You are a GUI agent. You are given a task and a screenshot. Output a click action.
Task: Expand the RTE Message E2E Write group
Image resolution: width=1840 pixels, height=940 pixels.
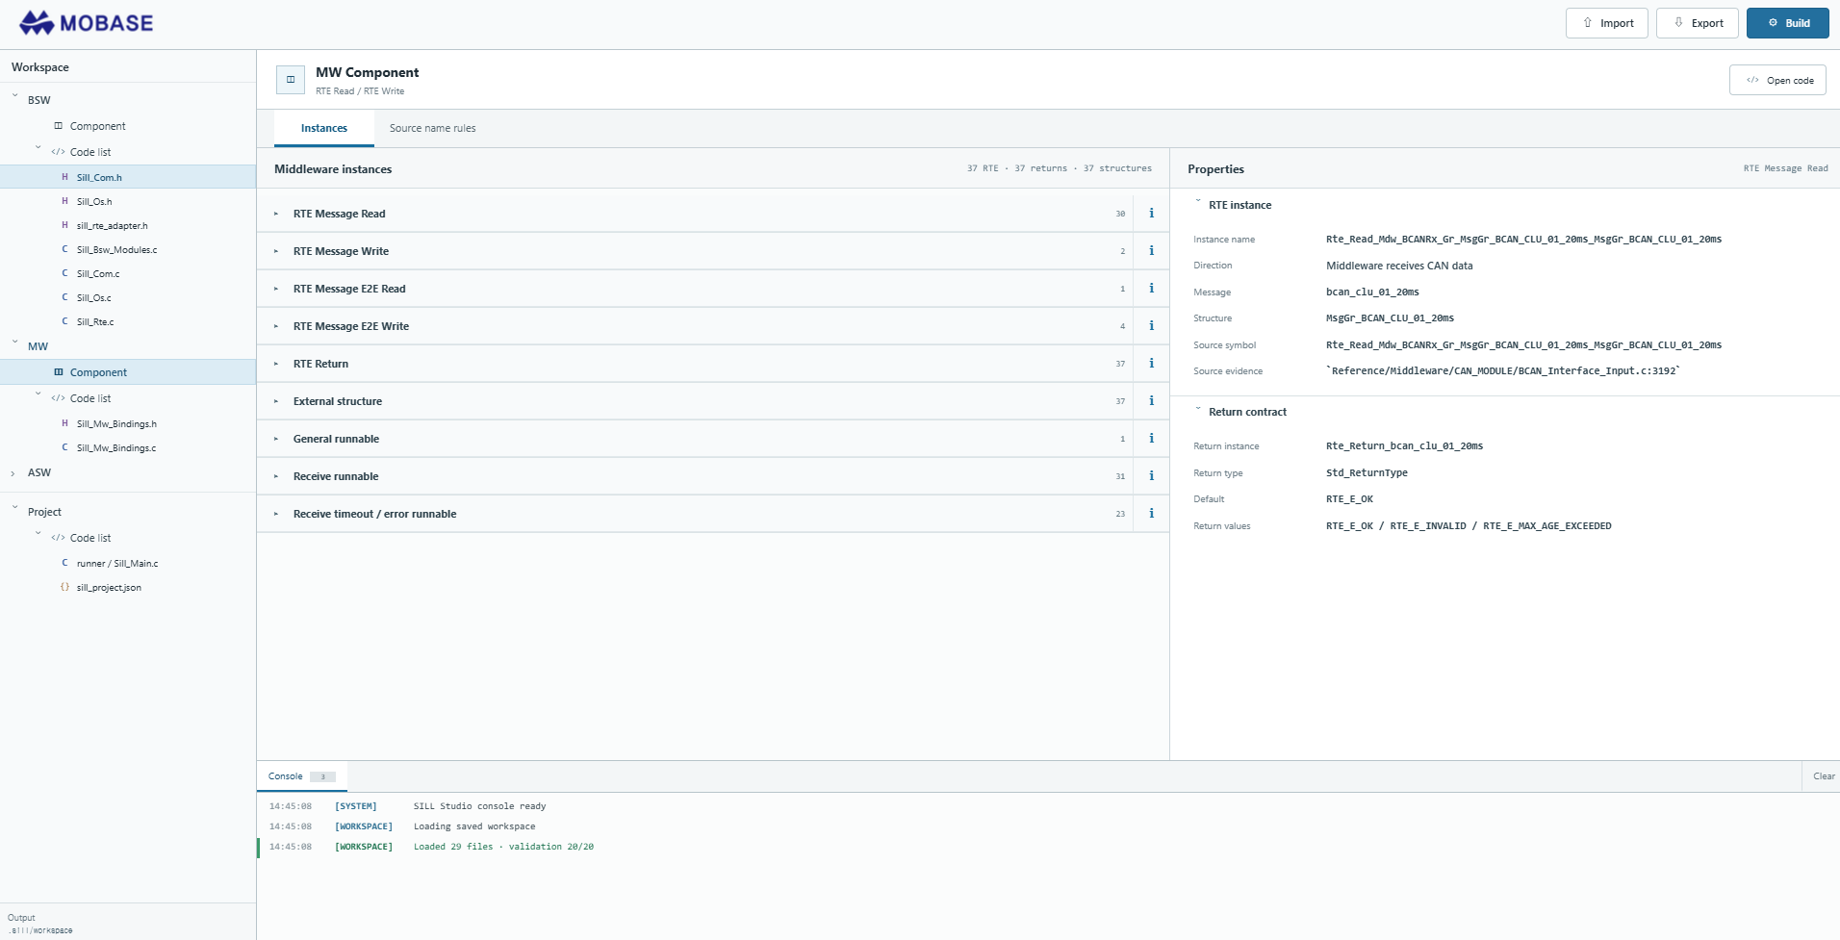(x=276, y=326)
